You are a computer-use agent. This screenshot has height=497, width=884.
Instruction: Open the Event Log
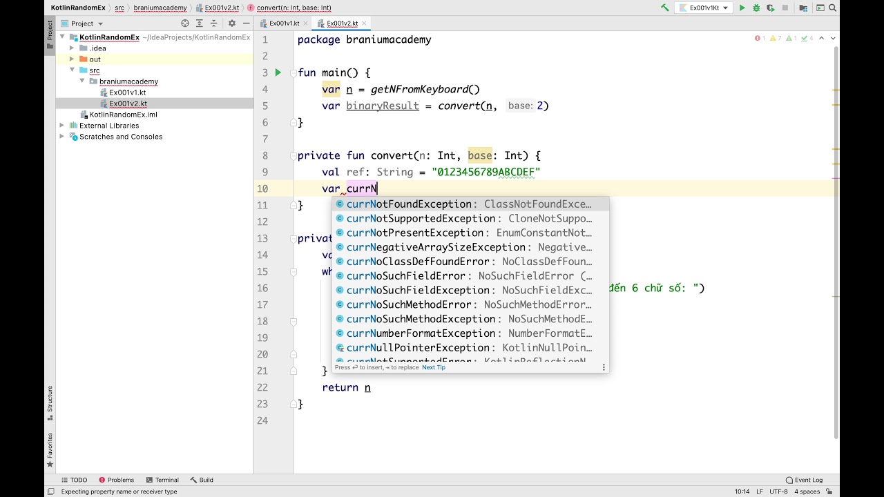point(804,480)
